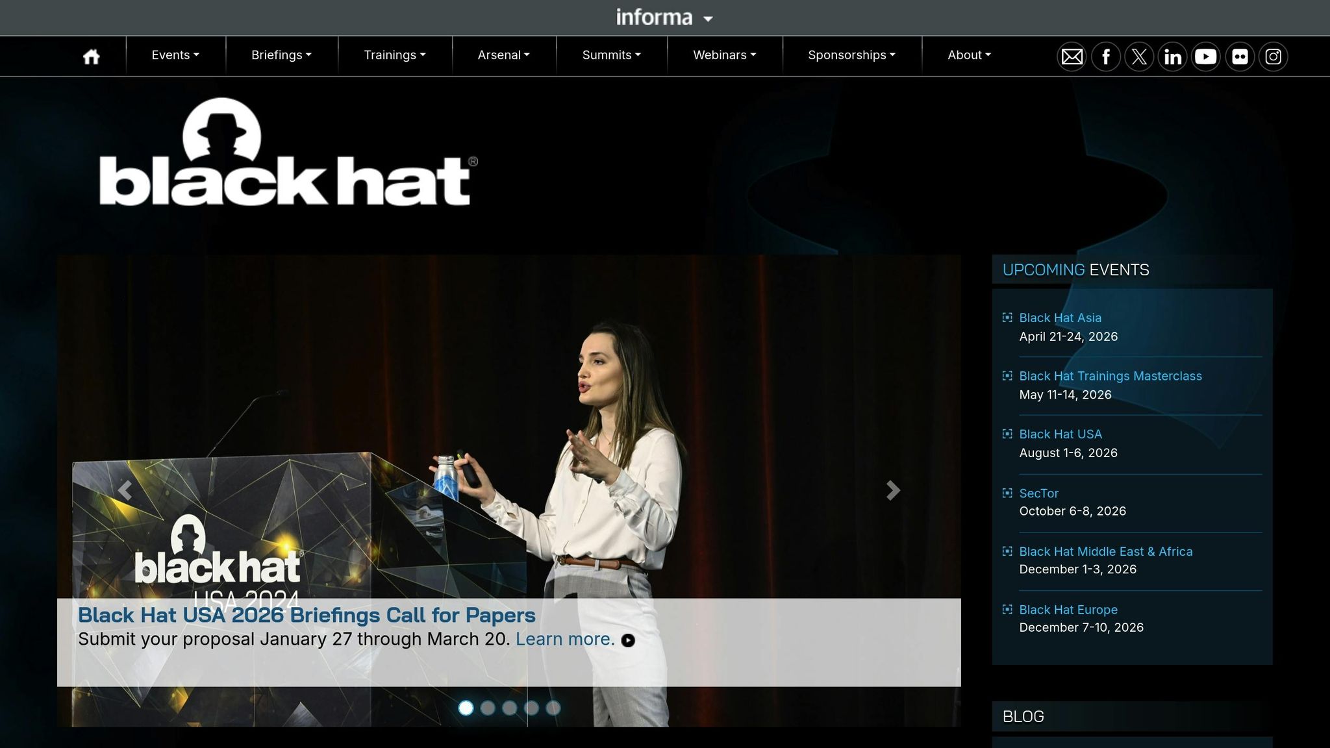Click the email newsletter signup icon
The image size is (1330, 748).
tap(1072, 56)
